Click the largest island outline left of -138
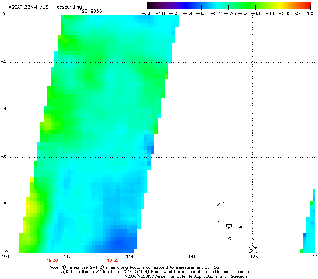The width and height of the screenshot is (318, 279). click(x=229, y=226)
